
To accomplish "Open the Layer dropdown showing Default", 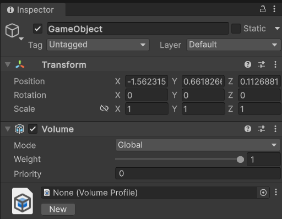I will [x=234, y=45].
